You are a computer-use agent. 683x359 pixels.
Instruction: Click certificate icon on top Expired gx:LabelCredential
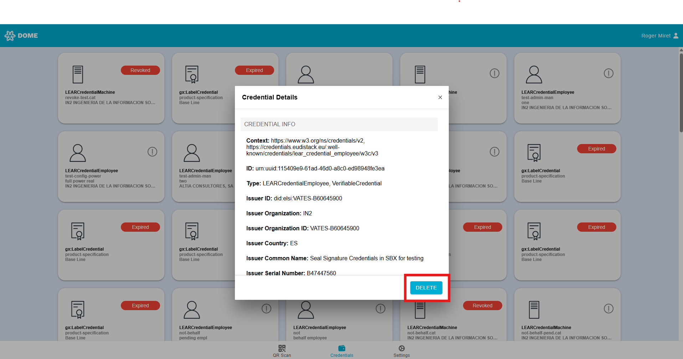coord(192,75)
